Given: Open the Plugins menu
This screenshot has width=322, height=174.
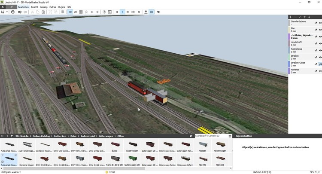Looking at the screenshot, I should 61,7.
